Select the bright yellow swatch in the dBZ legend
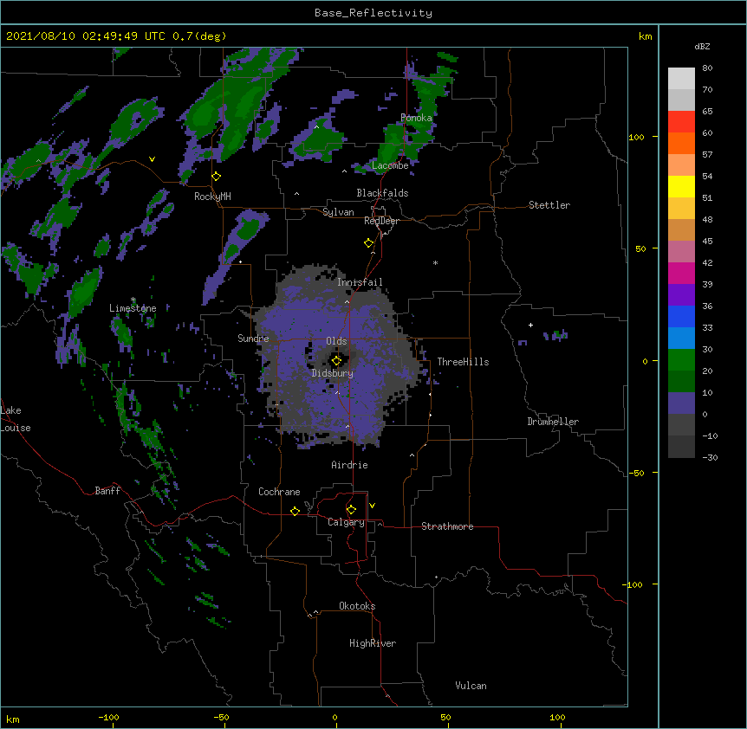Viewport: 747px width, 729px height. 681,186
